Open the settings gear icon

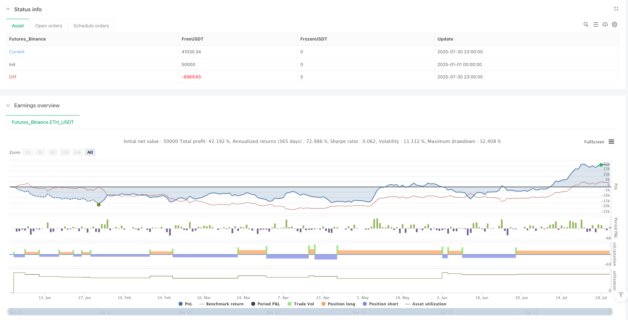point(614,24)
